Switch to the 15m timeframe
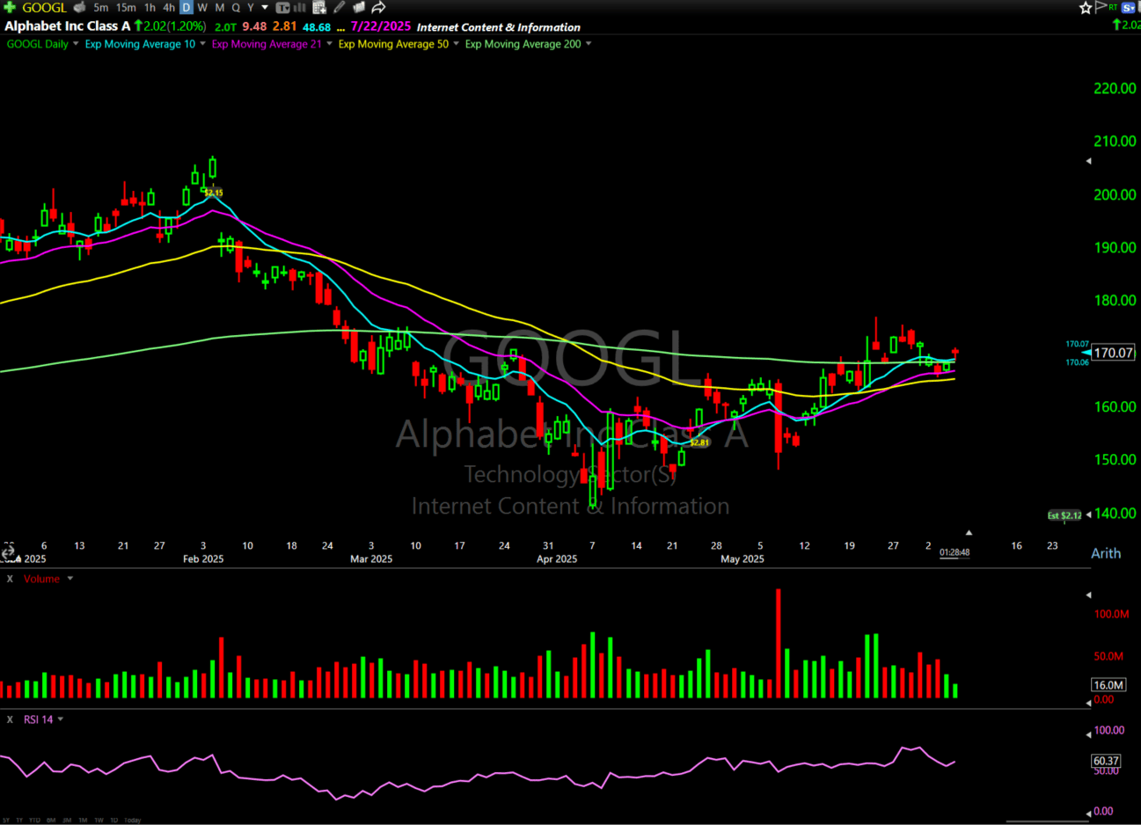Screen dimensions: 1141x825 126,8
